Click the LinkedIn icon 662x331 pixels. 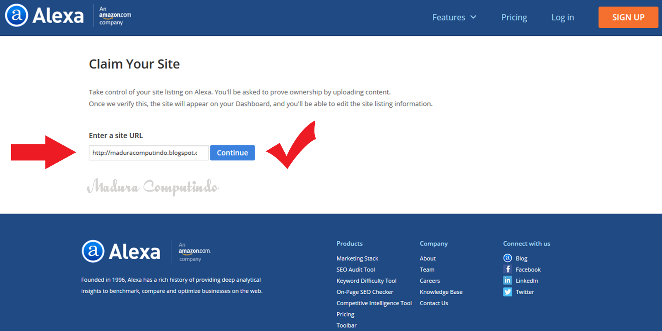tap(508, 280)
